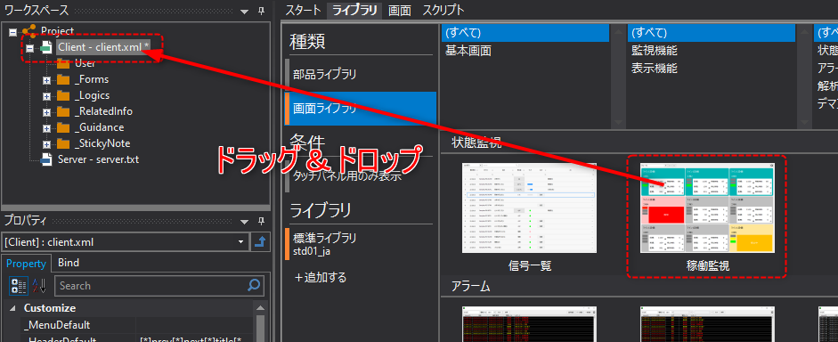Click the magnifier search icon in property search
The height and width of the screenshot is (342, 838).
[255, 285]
